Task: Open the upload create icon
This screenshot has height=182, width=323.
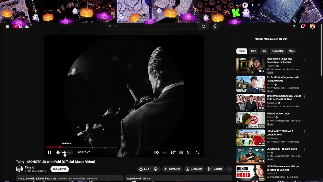Action: 294,26
